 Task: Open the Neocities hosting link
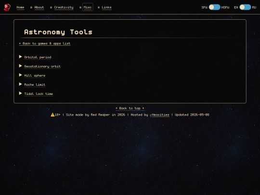point(159,115)
